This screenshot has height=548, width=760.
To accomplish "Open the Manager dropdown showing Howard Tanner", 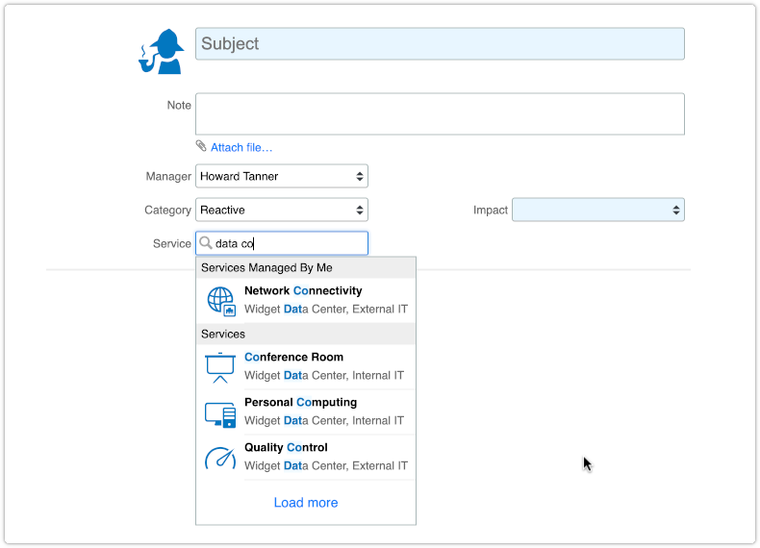I will 282,176.
